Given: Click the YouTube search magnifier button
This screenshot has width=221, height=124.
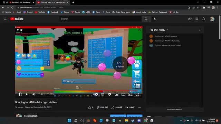Looking at the screenshot, I should click(146, 19).
